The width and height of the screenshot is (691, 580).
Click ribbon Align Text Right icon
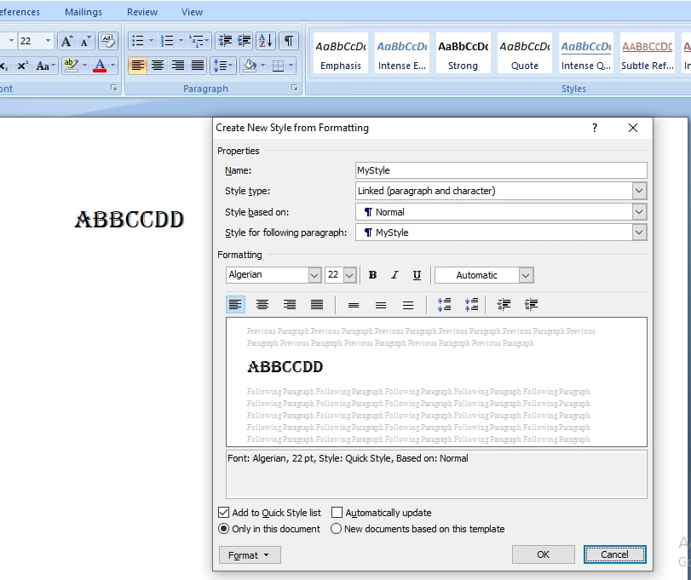[178, 66]
